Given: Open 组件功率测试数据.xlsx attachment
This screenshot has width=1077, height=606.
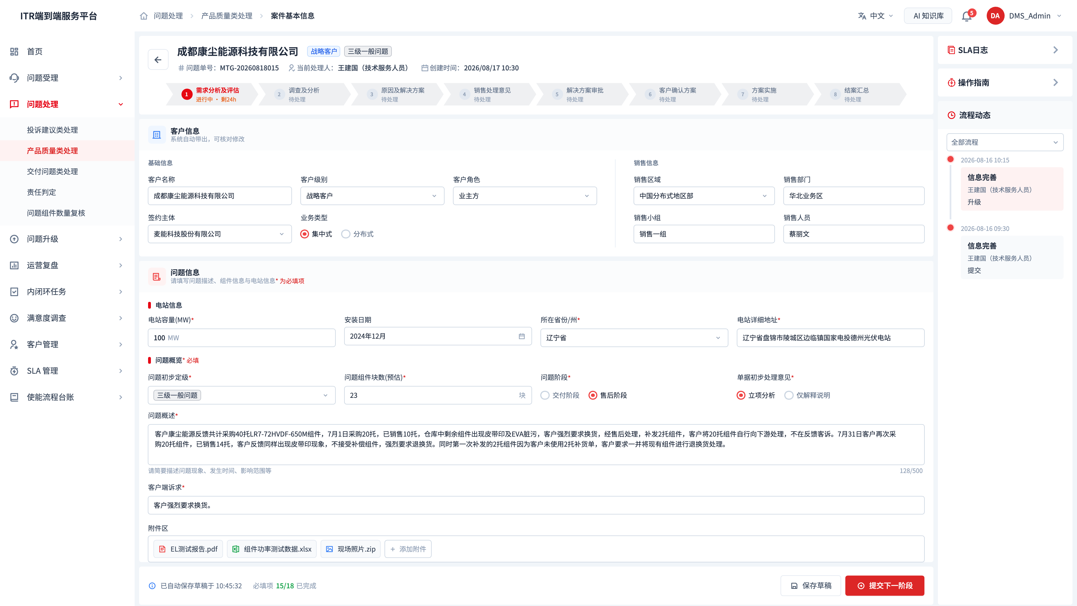Looking at the screenshot, I should (x=272, y=549).
